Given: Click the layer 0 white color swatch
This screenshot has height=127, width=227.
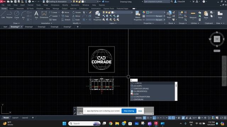Looking at the screenshot, I should click(112, 12).
